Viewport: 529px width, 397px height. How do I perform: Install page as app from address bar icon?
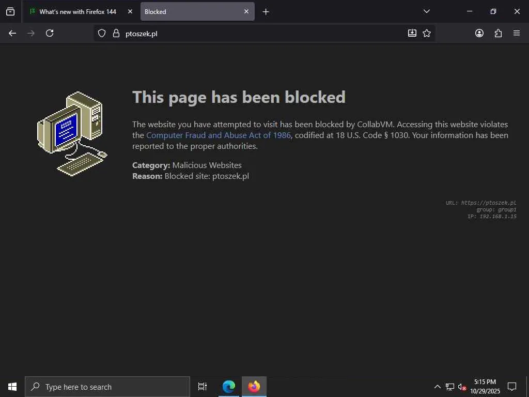click(x=412, y=33)
